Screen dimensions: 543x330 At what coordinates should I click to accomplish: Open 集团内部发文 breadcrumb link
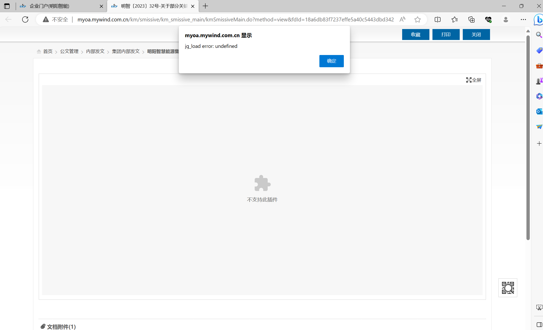pos(126,51)
